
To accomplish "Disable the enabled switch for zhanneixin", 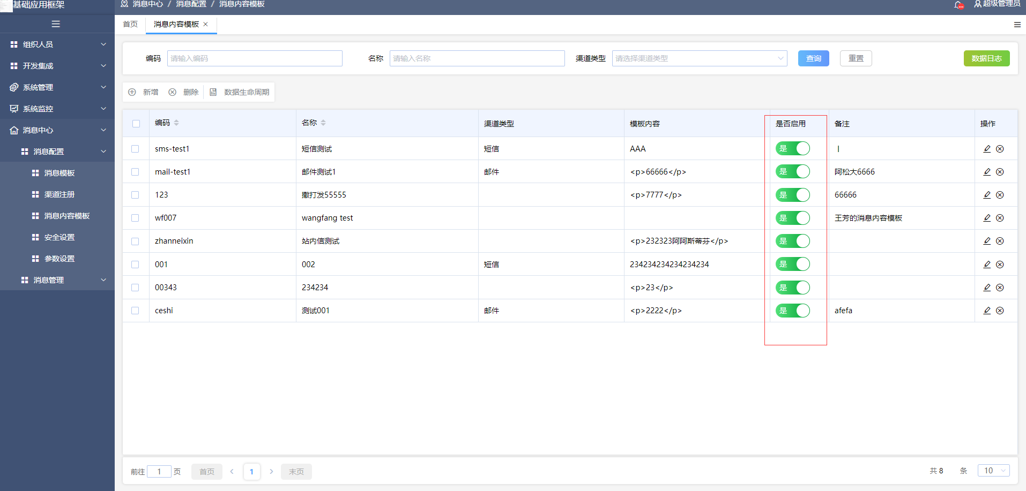I will point(793,241).
